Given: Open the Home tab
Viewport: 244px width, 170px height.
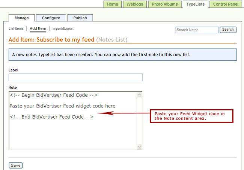Looking at the screenshot, I should coord(113,4).
